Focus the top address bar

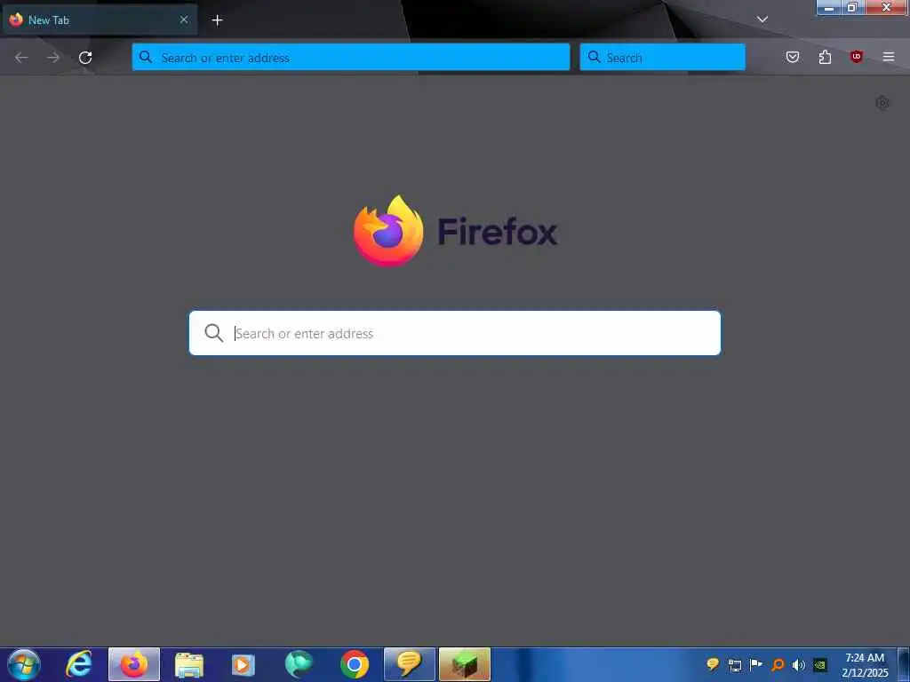pos(350,58)
